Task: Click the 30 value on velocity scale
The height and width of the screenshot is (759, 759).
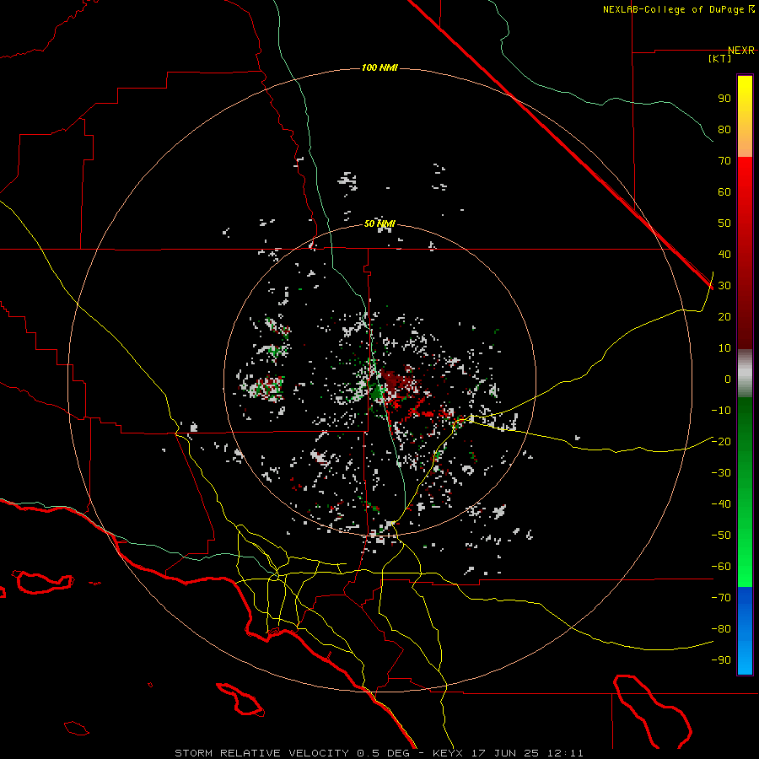Action: 724,286
